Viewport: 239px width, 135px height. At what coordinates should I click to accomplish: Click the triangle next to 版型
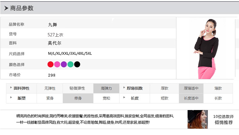pyautogui.click(x=11, y=97)
